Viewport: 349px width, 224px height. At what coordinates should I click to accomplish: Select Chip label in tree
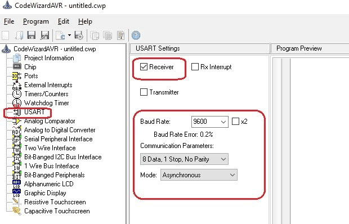click(x=30, y=67)
